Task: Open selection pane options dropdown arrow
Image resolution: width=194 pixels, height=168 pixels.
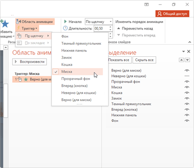Action: coord(183,52)
